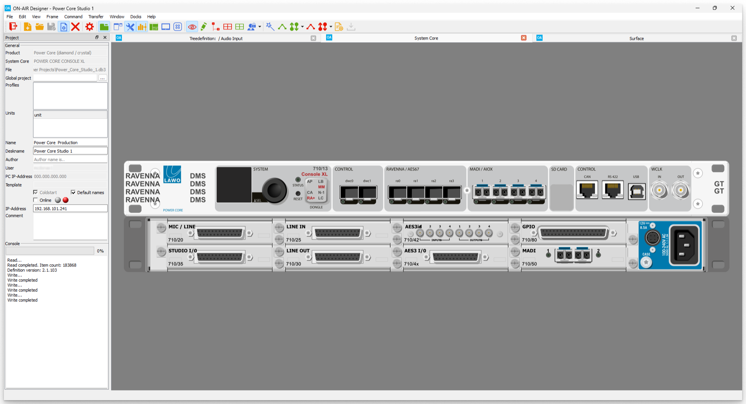Click the orange bar chart toolbar icon
Screen dimensions: 746x404
click(x=142, y=26)
